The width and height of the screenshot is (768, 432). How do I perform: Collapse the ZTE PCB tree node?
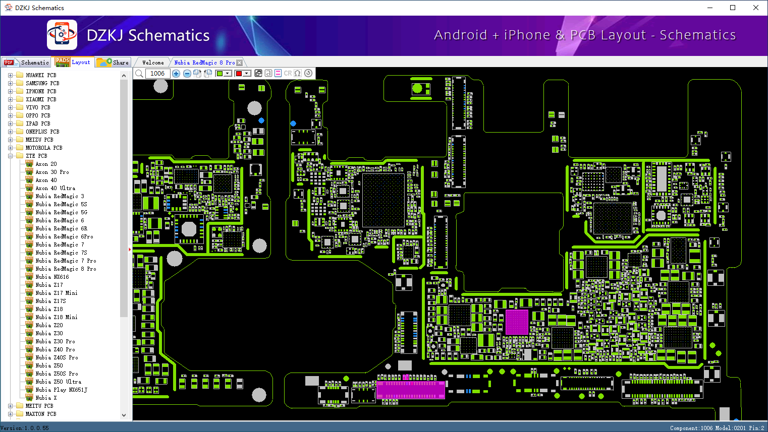(10, 156)
